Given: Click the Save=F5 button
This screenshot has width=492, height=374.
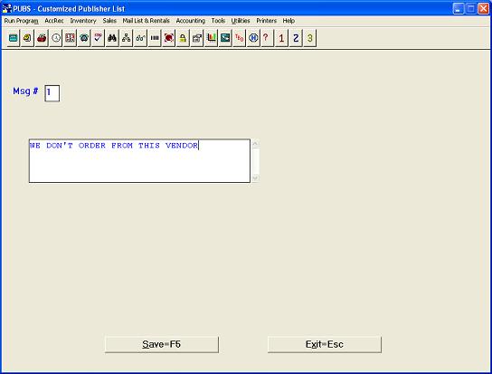Looking at the screenshot, I should (162, 344).
